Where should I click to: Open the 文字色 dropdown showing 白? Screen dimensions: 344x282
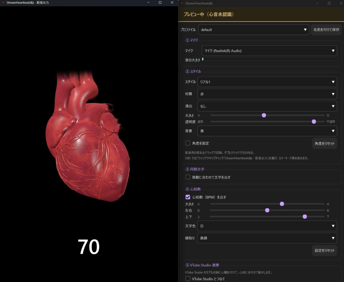pos(267,226)
